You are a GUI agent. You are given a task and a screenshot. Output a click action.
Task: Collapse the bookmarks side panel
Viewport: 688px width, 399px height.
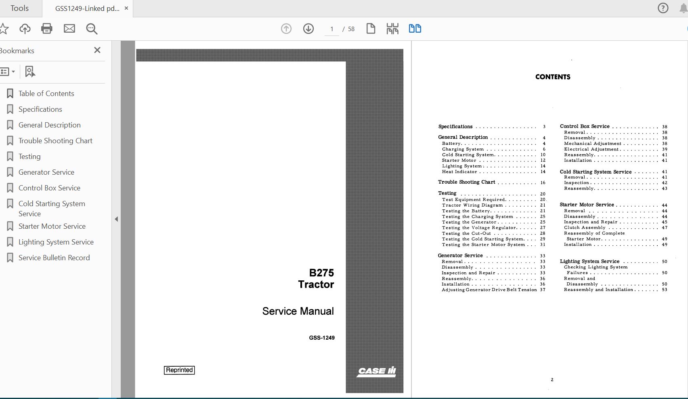coord(97,50)
